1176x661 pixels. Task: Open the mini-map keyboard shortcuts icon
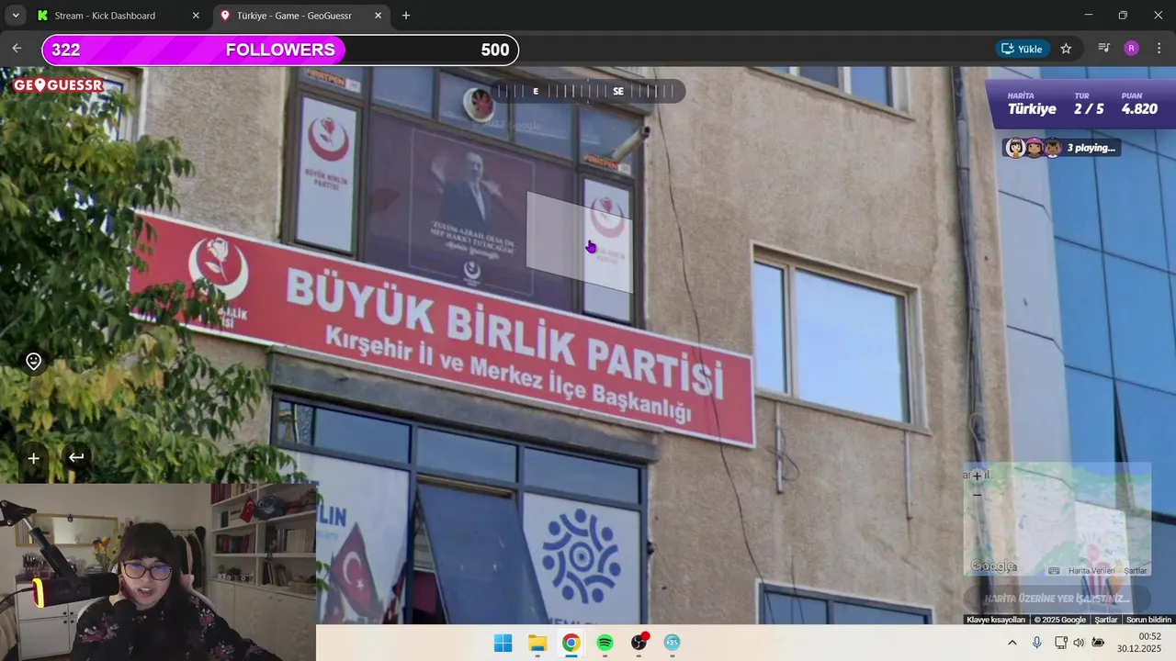click(x=1054, y=571)
